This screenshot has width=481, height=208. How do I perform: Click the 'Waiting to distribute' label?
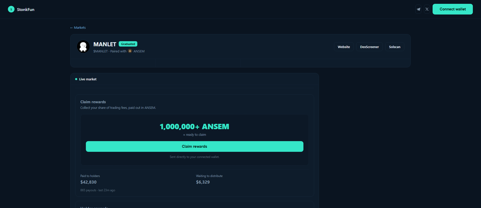[209, 176]
